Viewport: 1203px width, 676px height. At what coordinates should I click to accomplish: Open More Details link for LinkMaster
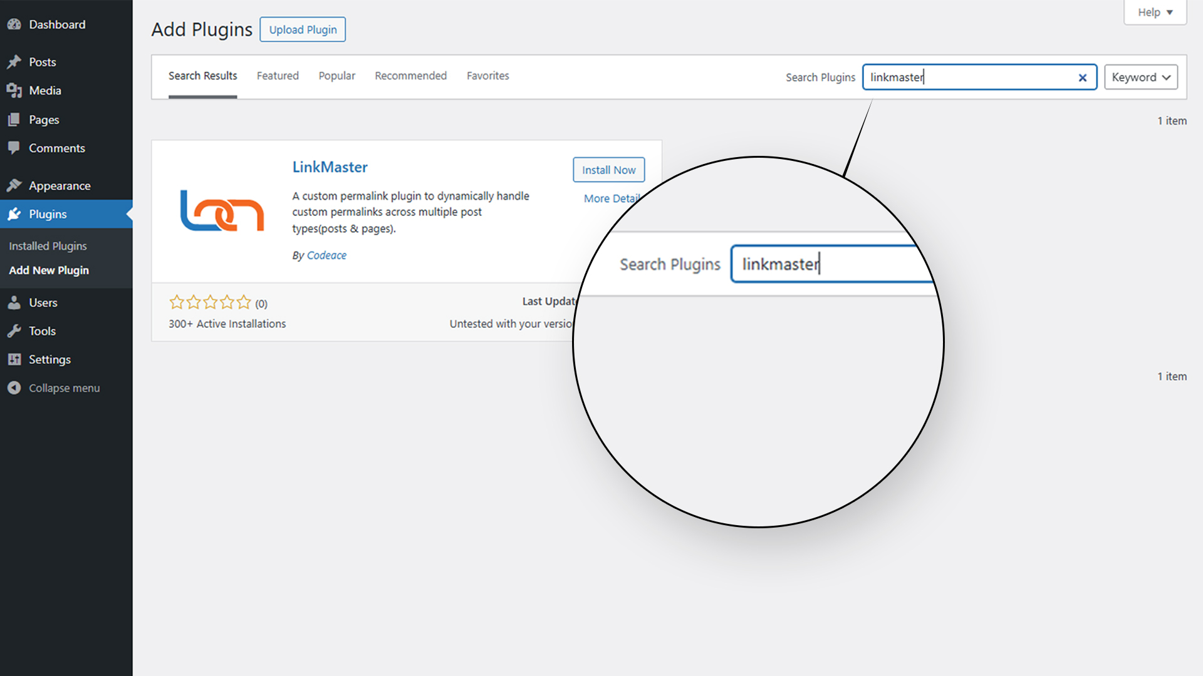point(612,198)
